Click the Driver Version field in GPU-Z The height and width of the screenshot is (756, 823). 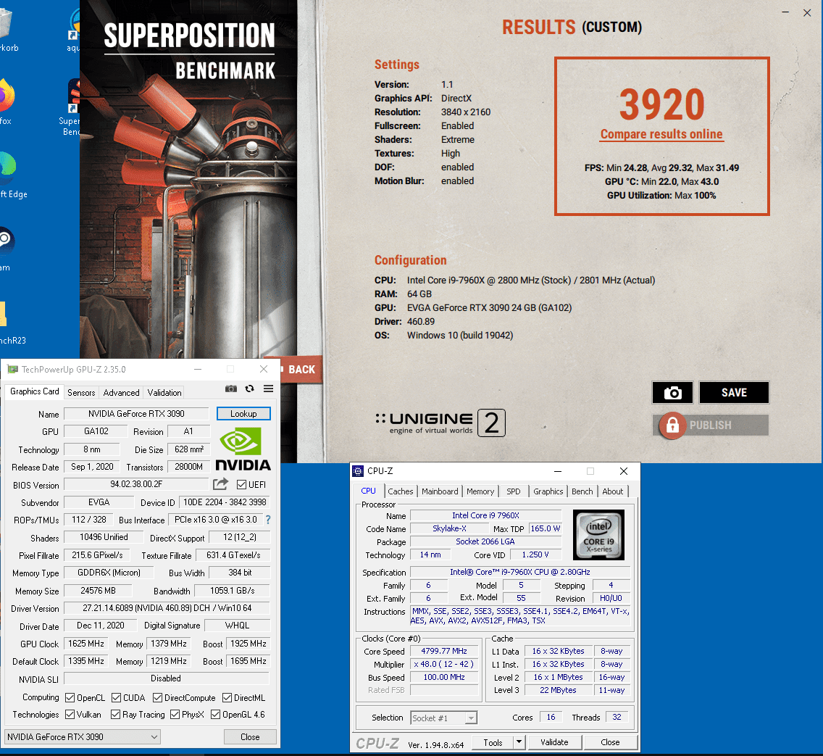click(167, 608)
